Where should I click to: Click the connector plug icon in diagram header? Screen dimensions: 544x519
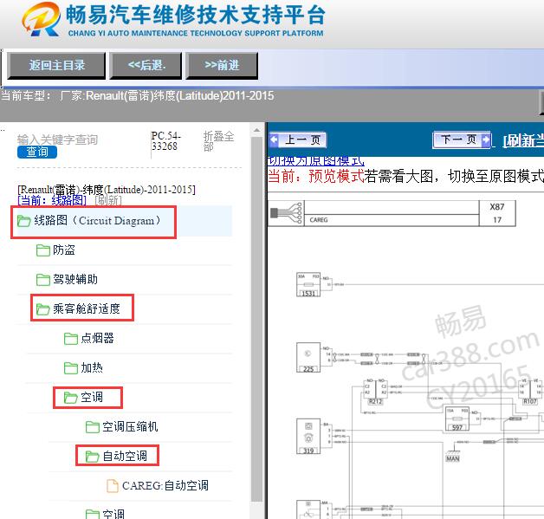coord(286,213)
